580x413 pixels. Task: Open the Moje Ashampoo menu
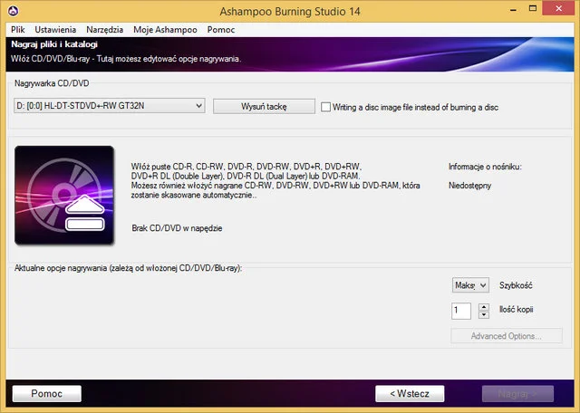pyautogui.click(x=165, y=30)
